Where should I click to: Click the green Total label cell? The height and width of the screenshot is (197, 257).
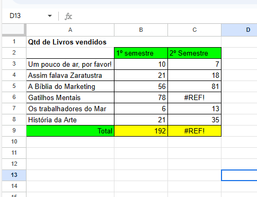[x=70, y=131]
